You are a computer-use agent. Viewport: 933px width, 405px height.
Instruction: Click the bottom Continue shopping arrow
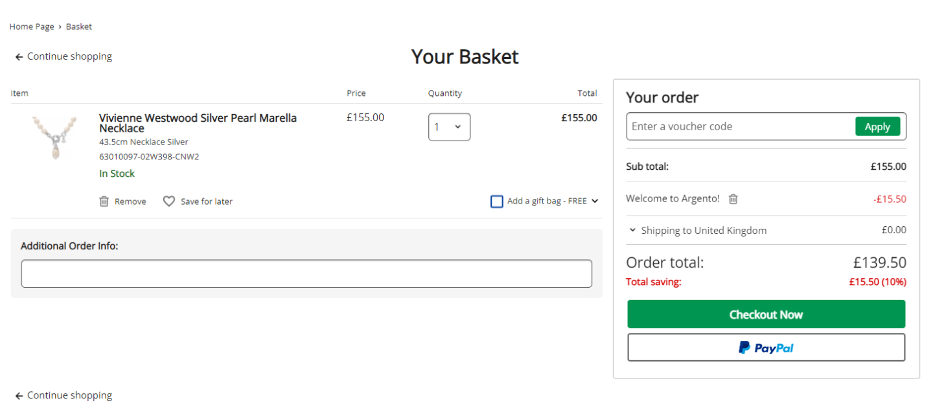pyautogui.click(x=19, y=396)
